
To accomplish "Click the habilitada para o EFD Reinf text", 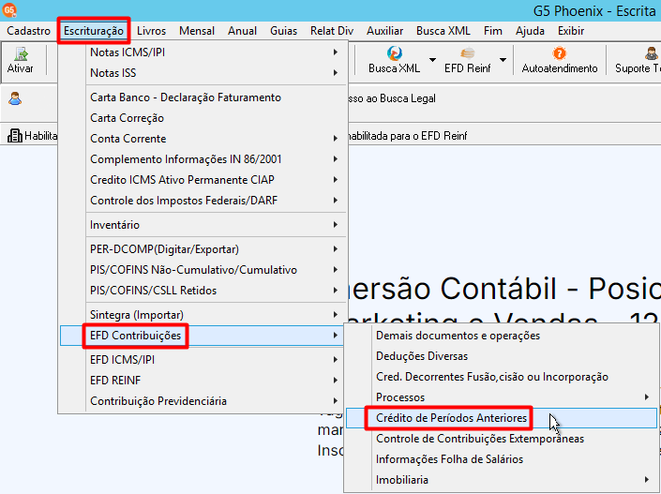I will (408, 136).
